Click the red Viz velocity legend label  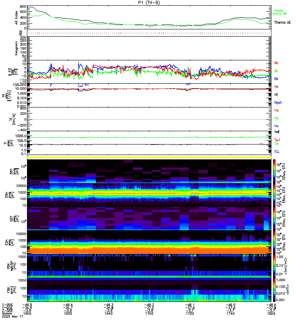tap(276, 110)
